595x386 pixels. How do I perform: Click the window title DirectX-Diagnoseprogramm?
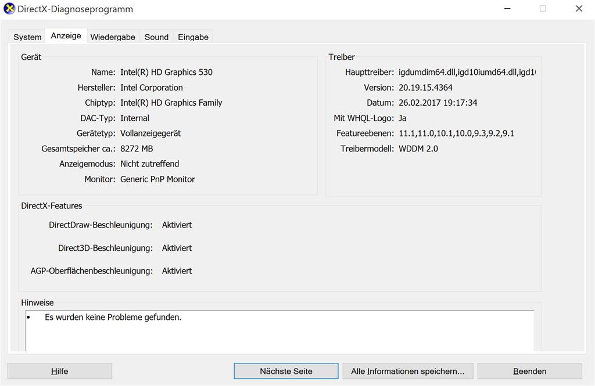click(75, 9)
